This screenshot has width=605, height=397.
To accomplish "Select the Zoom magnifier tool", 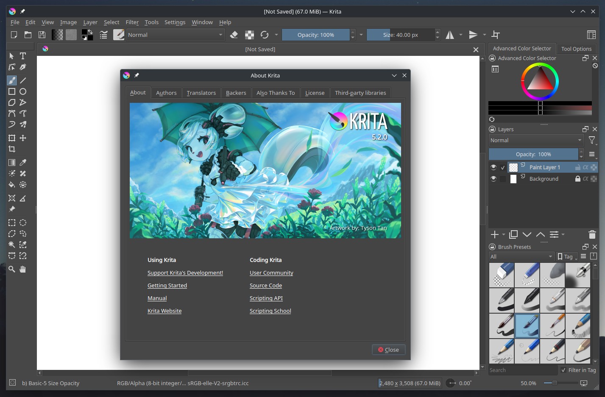I will pos(12,269).
